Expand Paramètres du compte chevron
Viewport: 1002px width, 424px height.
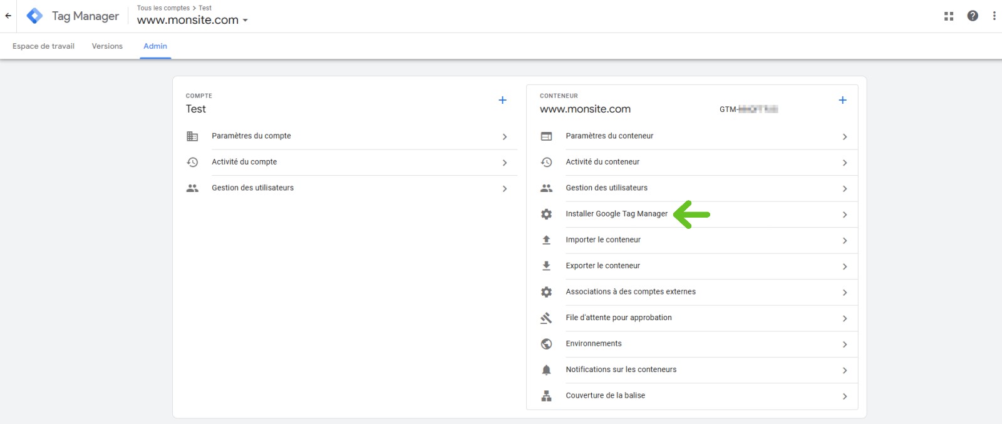(x=505, y=137)
